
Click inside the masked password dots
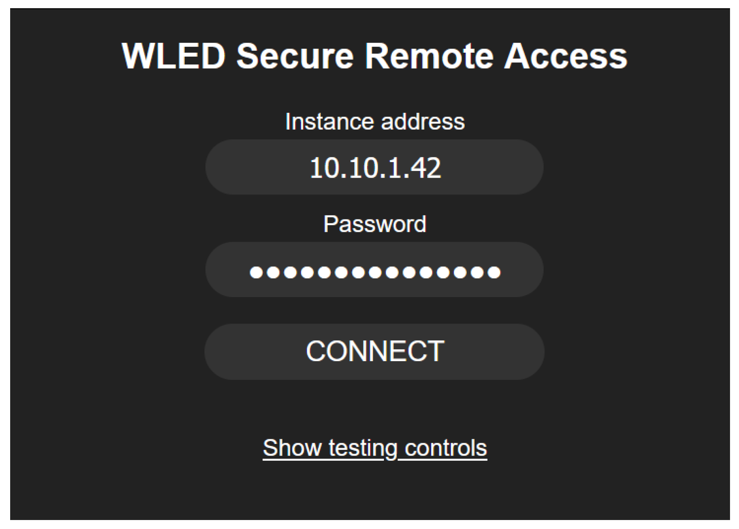(x=375, y=272)
